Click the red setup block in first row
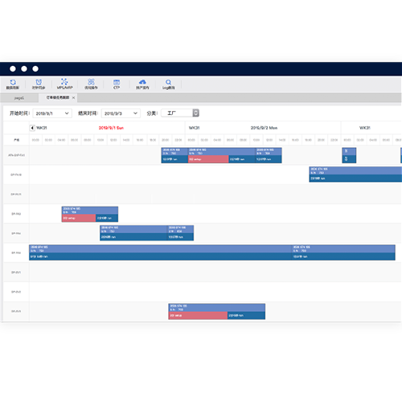This screenshot has width=402, height=402. tap(208, 159)
